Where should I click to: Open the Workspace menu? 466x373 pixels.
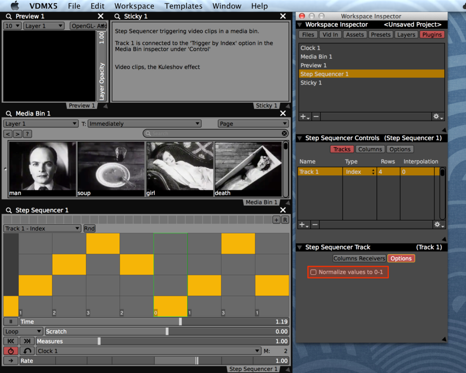[x=134, y=6]
